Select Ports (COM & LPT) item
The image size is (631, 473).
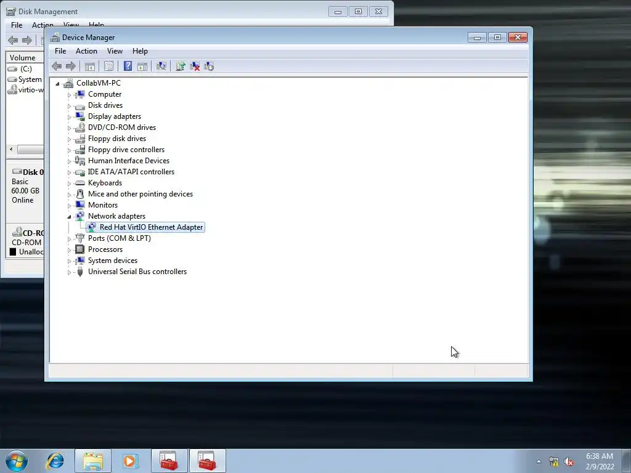(x=120, y=238)
